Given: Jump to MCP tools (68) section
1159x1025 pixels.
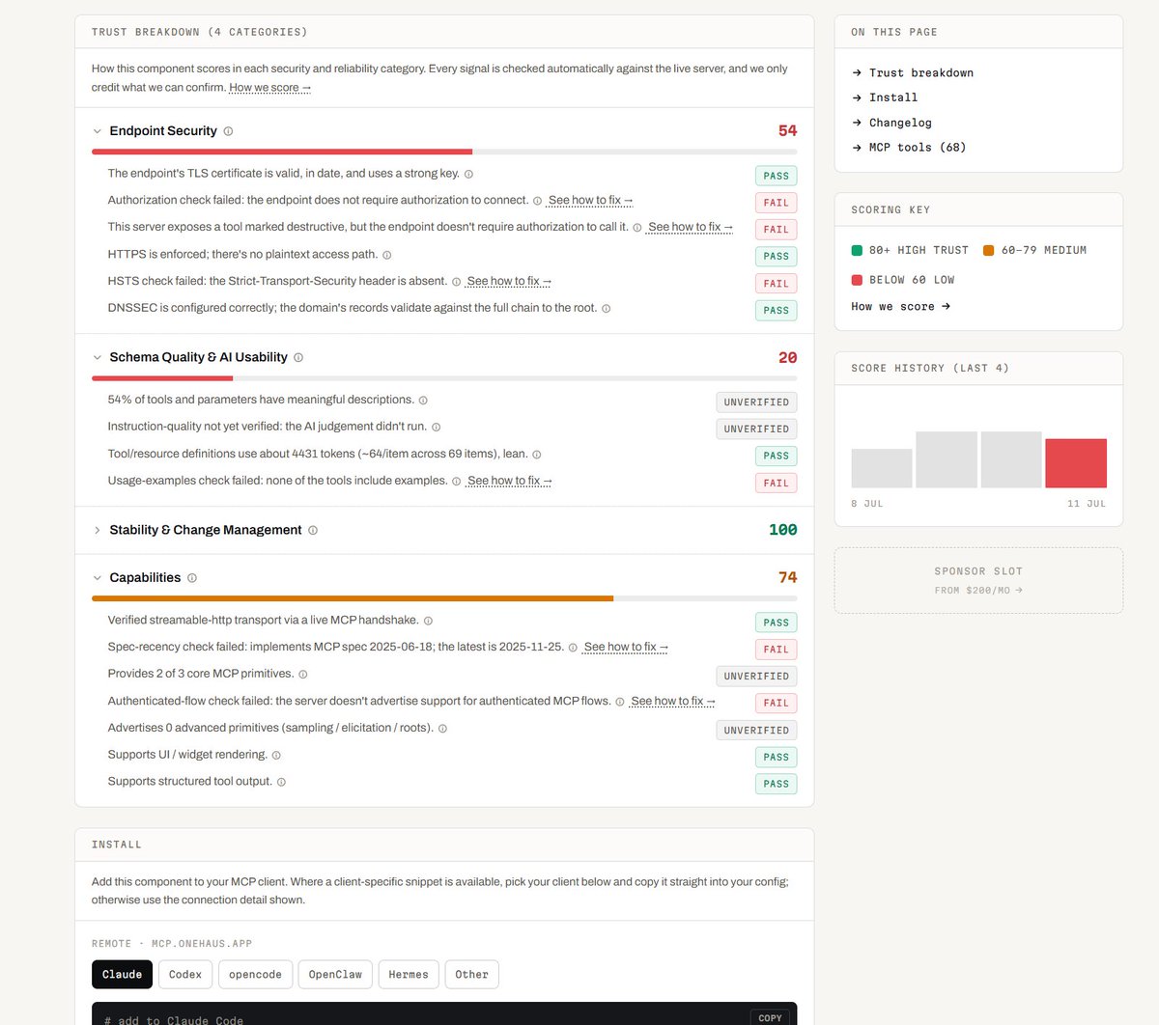Looking at the screenshot, I should click(x=909, y=148).
